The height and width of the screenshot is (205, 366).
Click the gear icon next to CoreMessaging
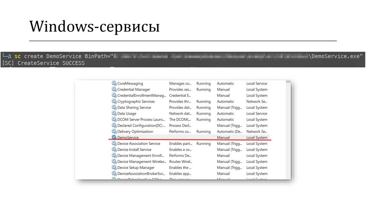coord(114,84)
